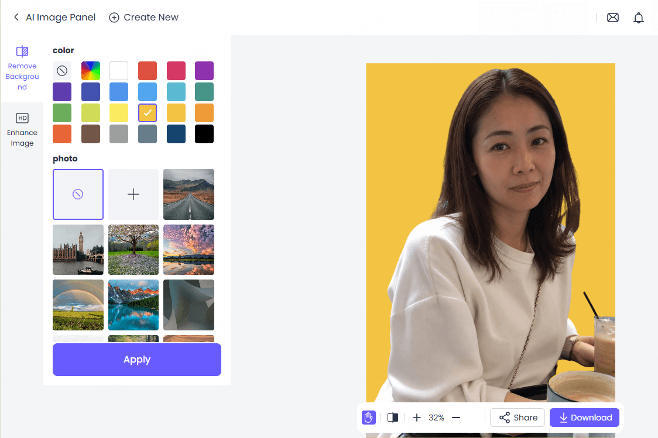The height and width of the screenshot is (438, 658).
Task: Pick the slate blue-gray swatch
Action: tap(148, 134)
